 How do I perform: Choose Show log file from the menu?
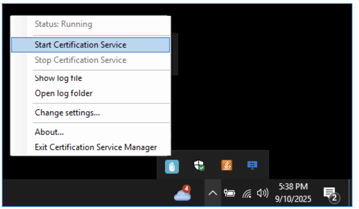58,78
